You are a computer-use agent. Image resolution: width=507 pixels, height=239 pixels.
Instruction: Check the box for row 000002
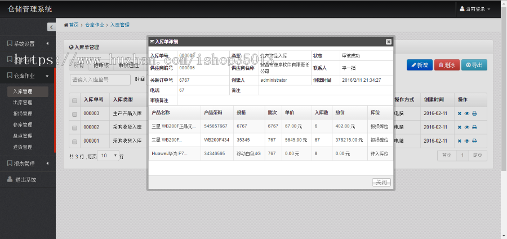coord(74,128)
